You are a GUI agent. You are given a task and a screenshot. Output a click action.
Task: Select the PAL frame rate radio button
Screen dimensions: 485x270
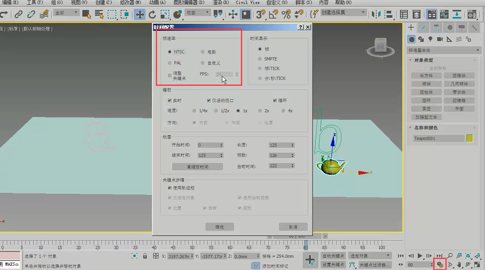[170, 62]
